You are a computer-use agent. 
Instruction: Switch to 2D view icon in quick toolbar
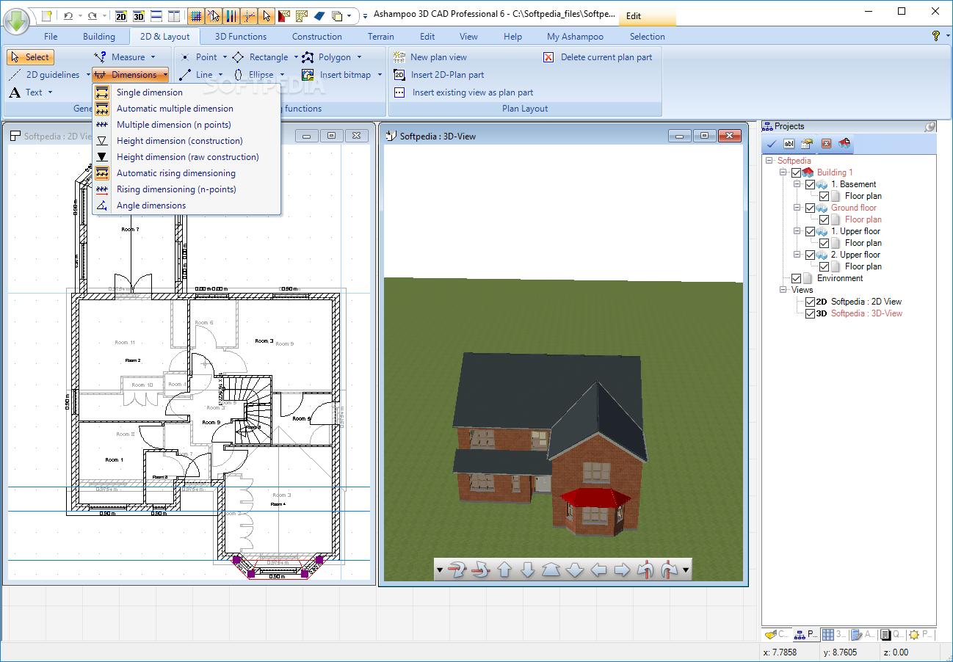click(x=121, y=15)
